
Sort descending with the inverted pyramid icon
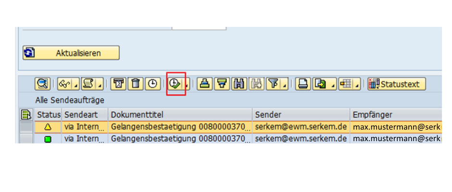tap(222, 84)
